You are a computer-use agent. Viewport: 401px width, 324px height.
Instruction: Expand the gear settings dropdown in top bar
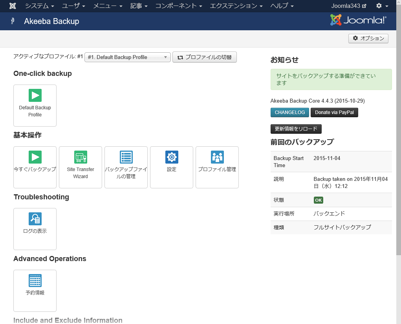click(x=382, y=6)
